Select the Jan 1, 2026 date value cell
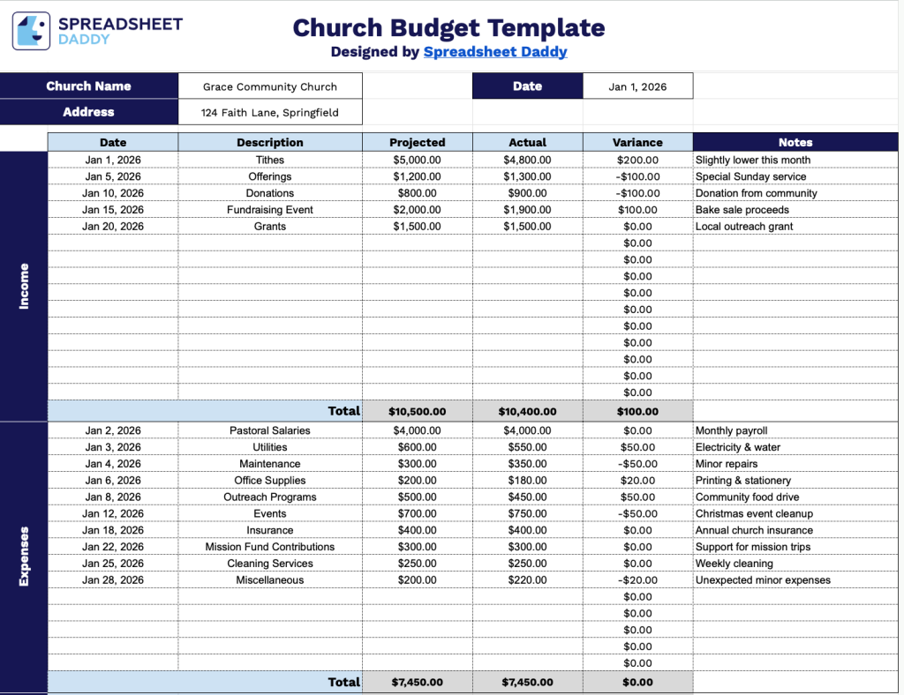Image resolution: width=904 pixels, height=695 pixels. pyautogui.click(x=637, y=86)
